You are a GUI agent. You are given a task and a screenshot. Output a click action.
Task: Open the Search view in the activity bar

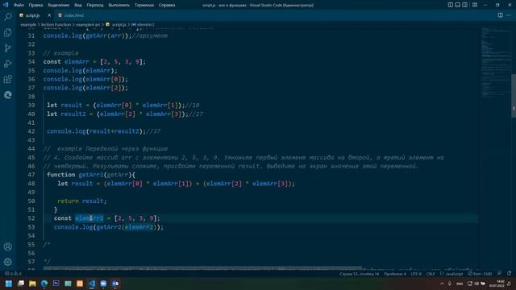7,16
